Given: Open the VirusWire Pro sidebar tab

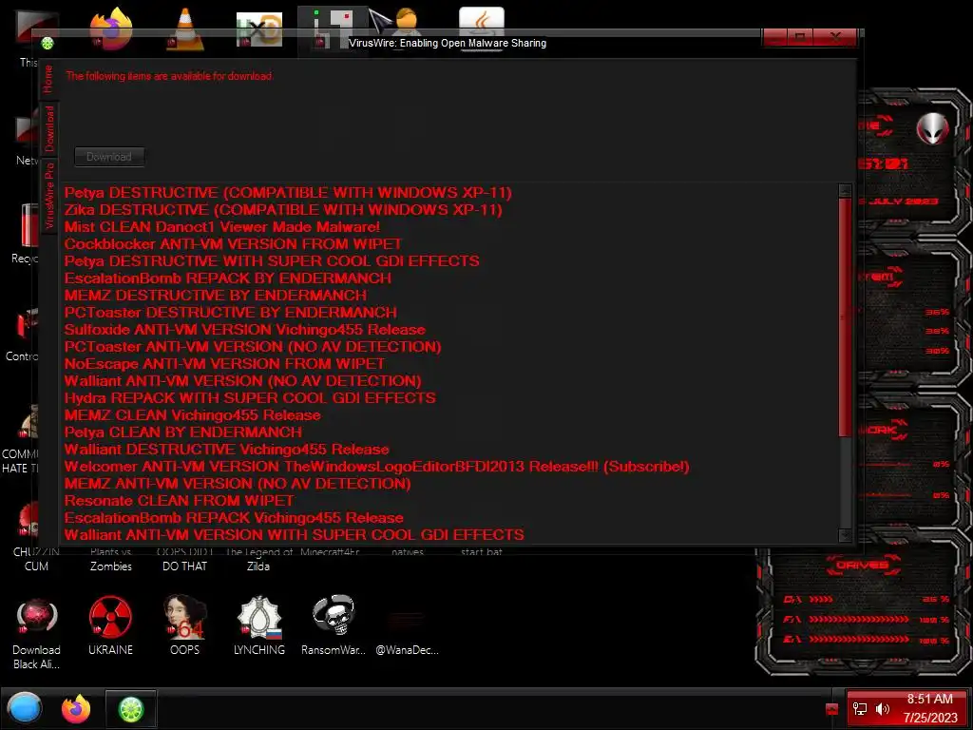Looking at the screenshot, I should (x=48, y=195).
